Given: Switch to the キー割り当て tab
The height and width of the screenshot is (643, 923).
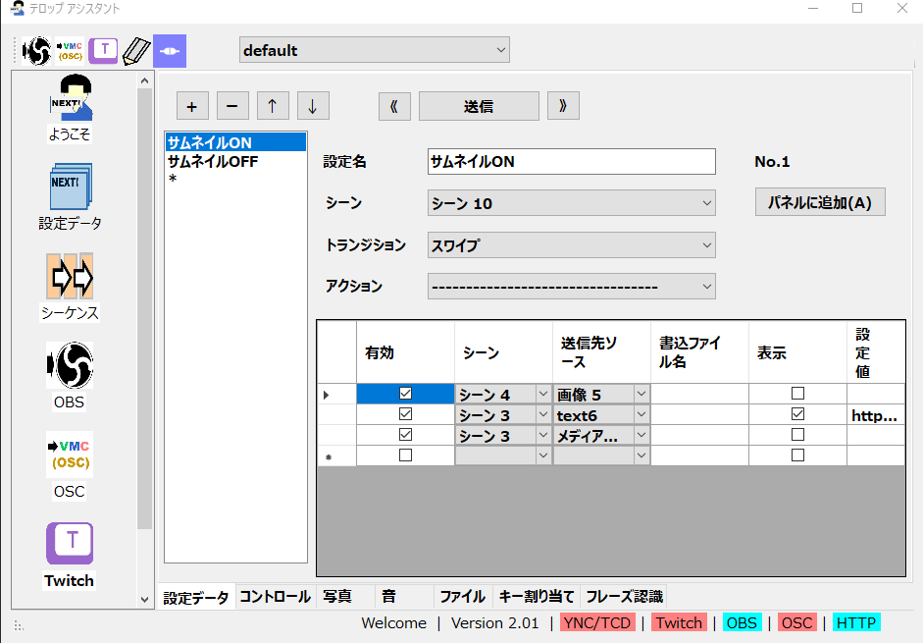Looking at the screenshot, I should (538, 597).
